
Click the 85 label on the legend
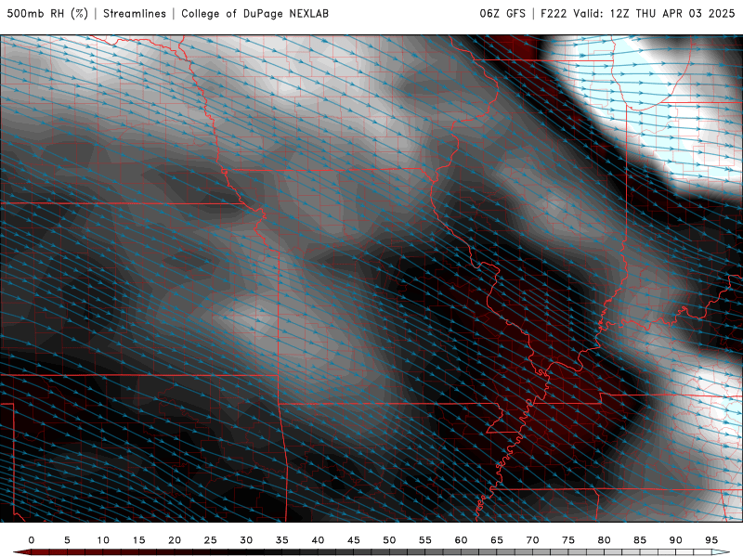click(x=640, y=540)
